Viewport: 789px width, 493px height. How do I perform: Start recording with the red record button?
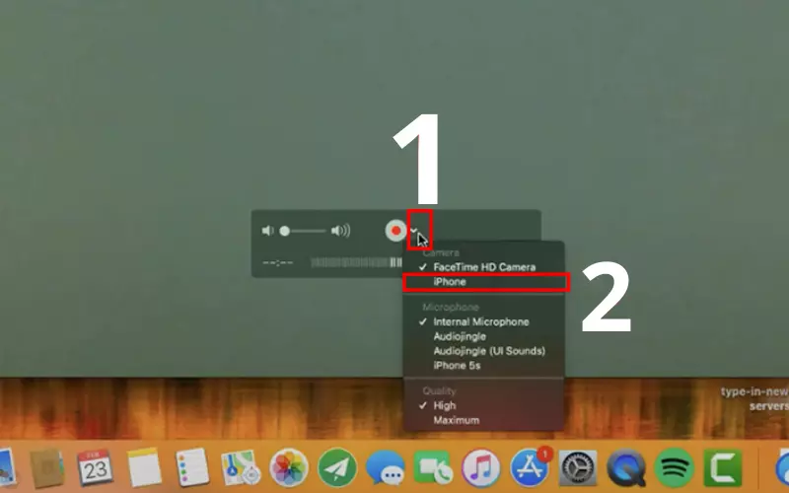pos(395,231)
